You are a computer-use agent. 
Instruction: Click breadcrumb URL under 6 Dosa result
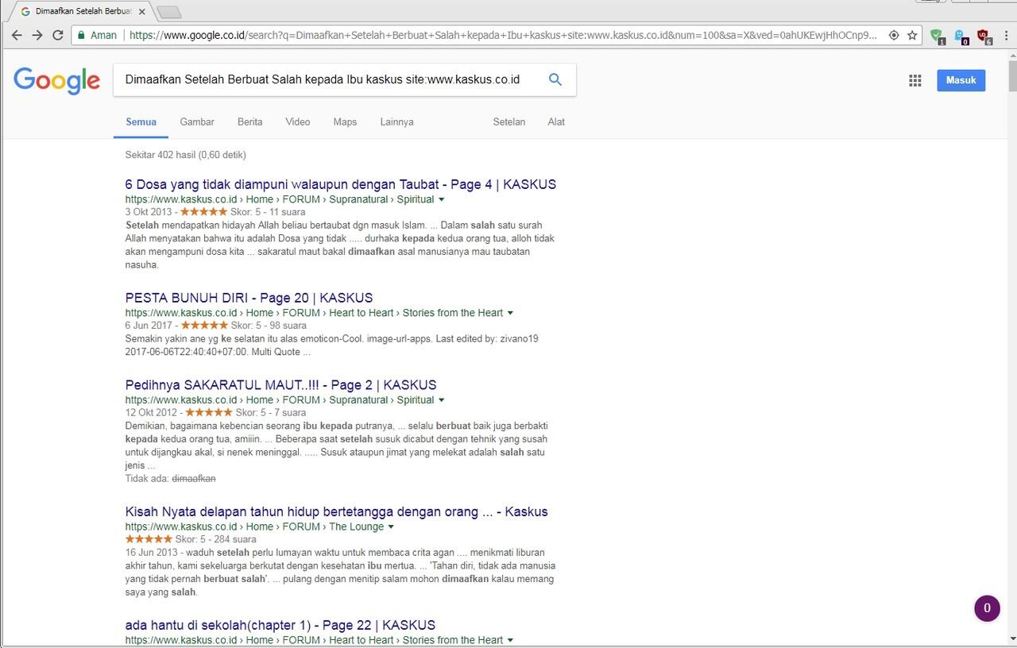(x=280, y=199)
